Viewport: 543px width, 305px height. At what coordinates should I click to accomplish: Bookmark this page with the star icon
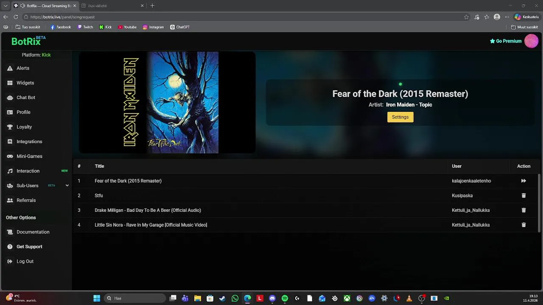click(466, 17)
